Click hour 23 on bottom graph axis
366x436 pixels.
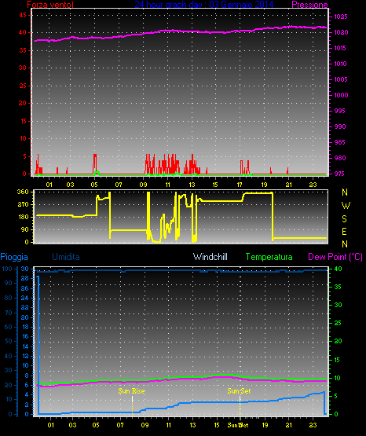tap(313, 425)
